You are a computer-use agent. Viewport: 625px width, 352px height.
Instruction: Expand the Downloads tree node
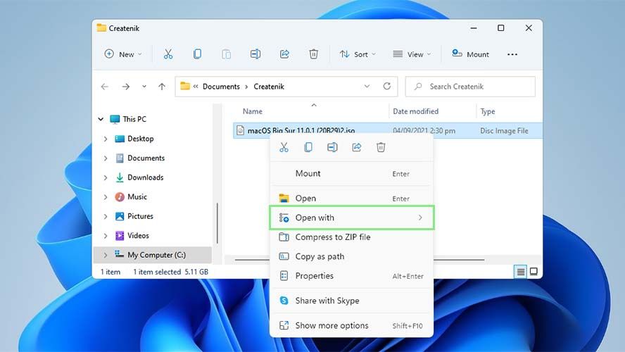106,178
